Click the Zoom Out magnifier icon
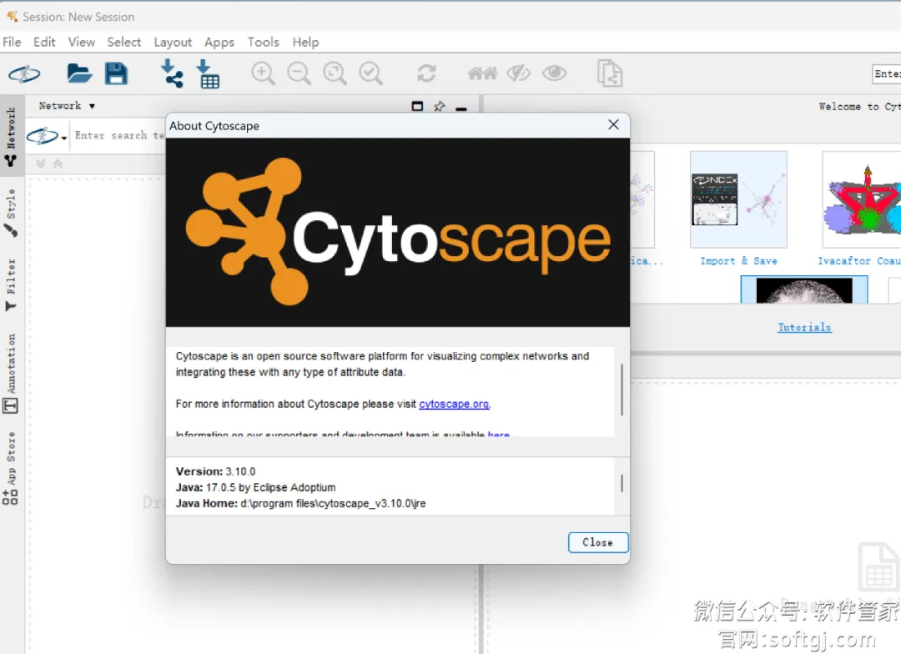Image resolution: width=901 pixels, height=654 pixels. 299,73
